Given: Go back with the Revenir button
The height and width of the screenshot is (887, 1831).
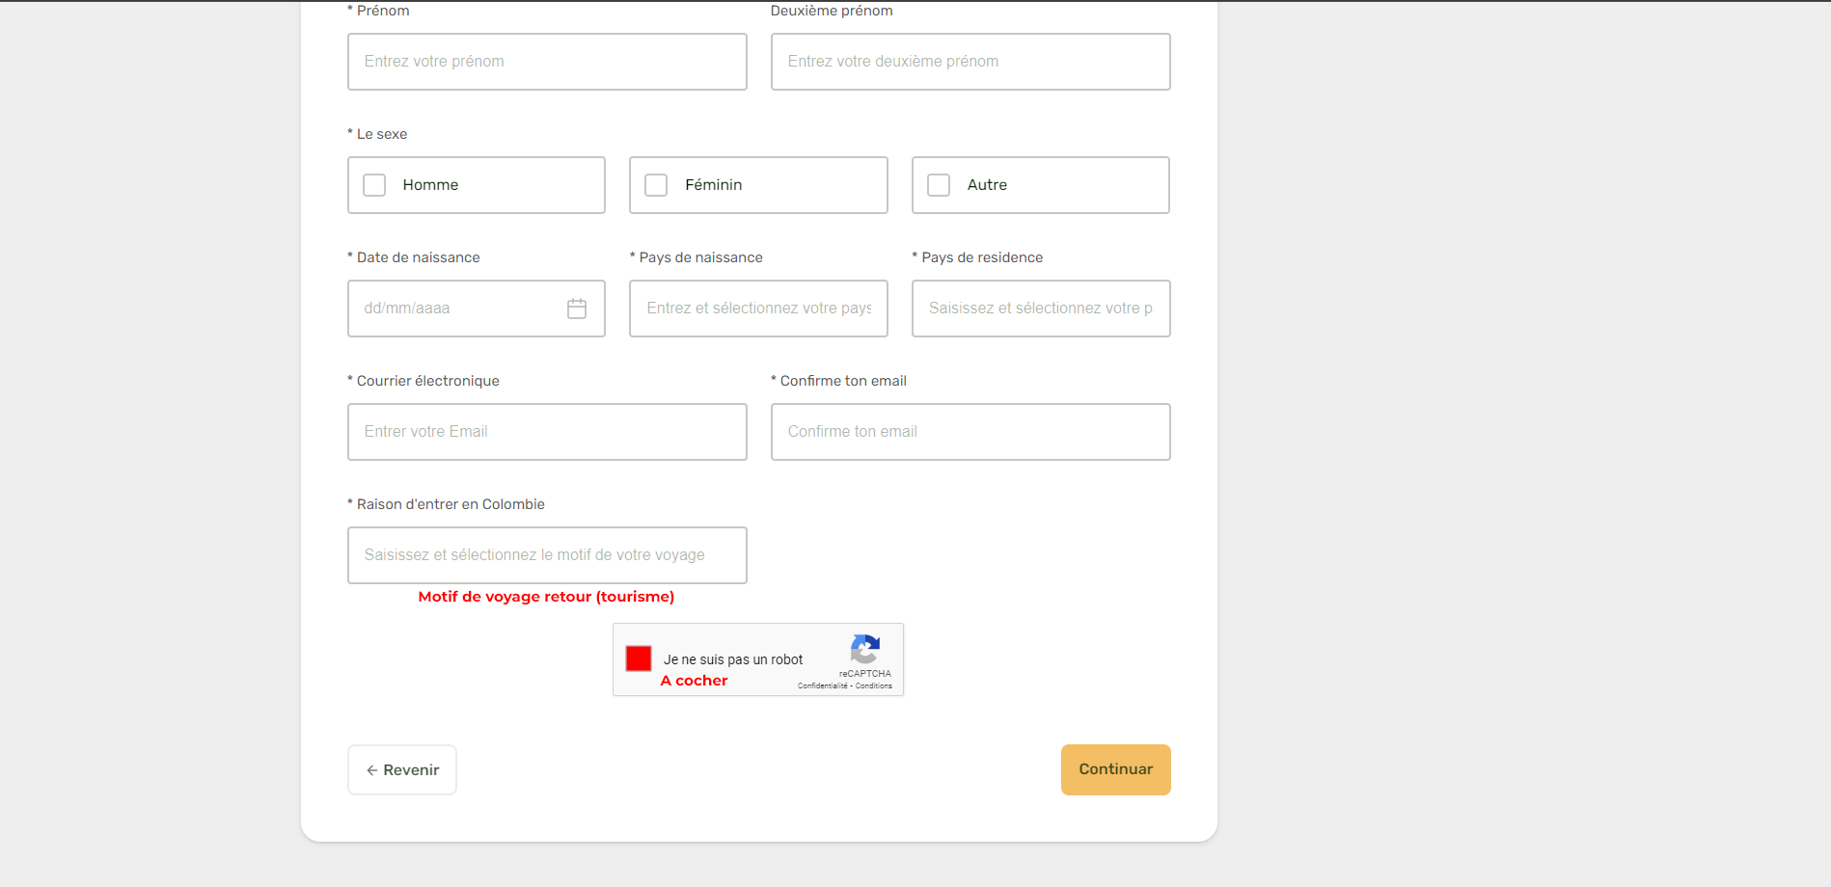Looking at the screenshot, I should click(x=402, y=770).
